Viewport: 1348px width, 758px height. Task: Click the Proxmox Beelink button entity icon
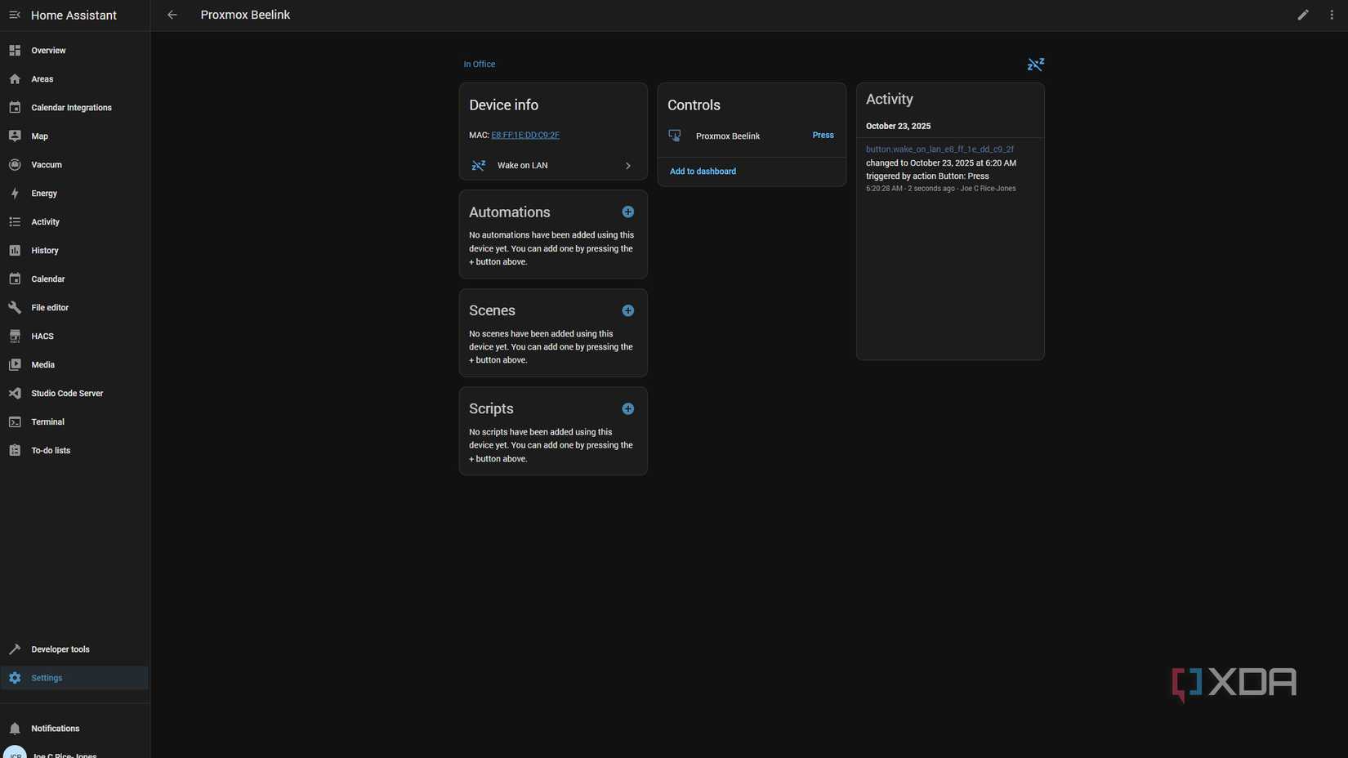(675, 136)
